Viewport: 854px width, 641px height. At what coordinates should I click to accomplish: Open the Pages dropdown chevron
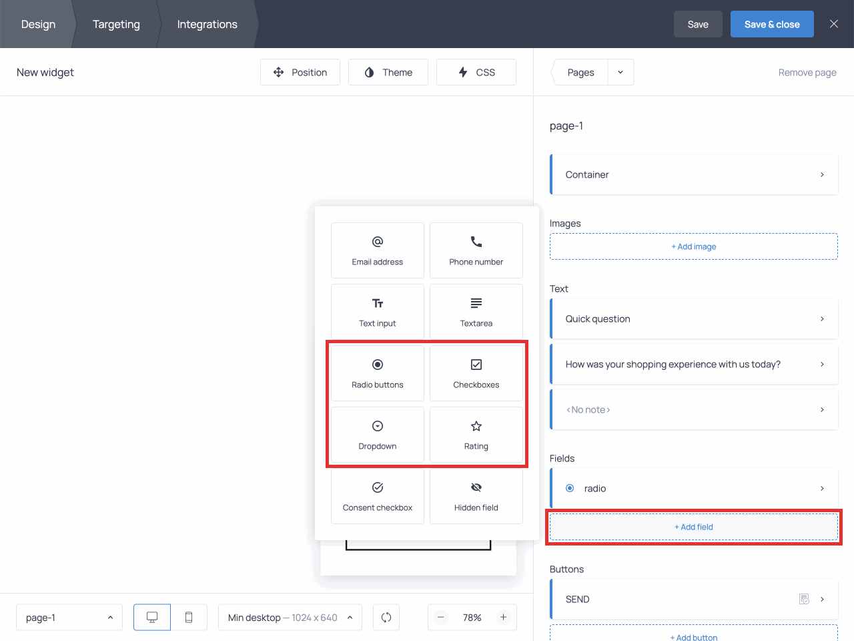click(x=620, y=72)
